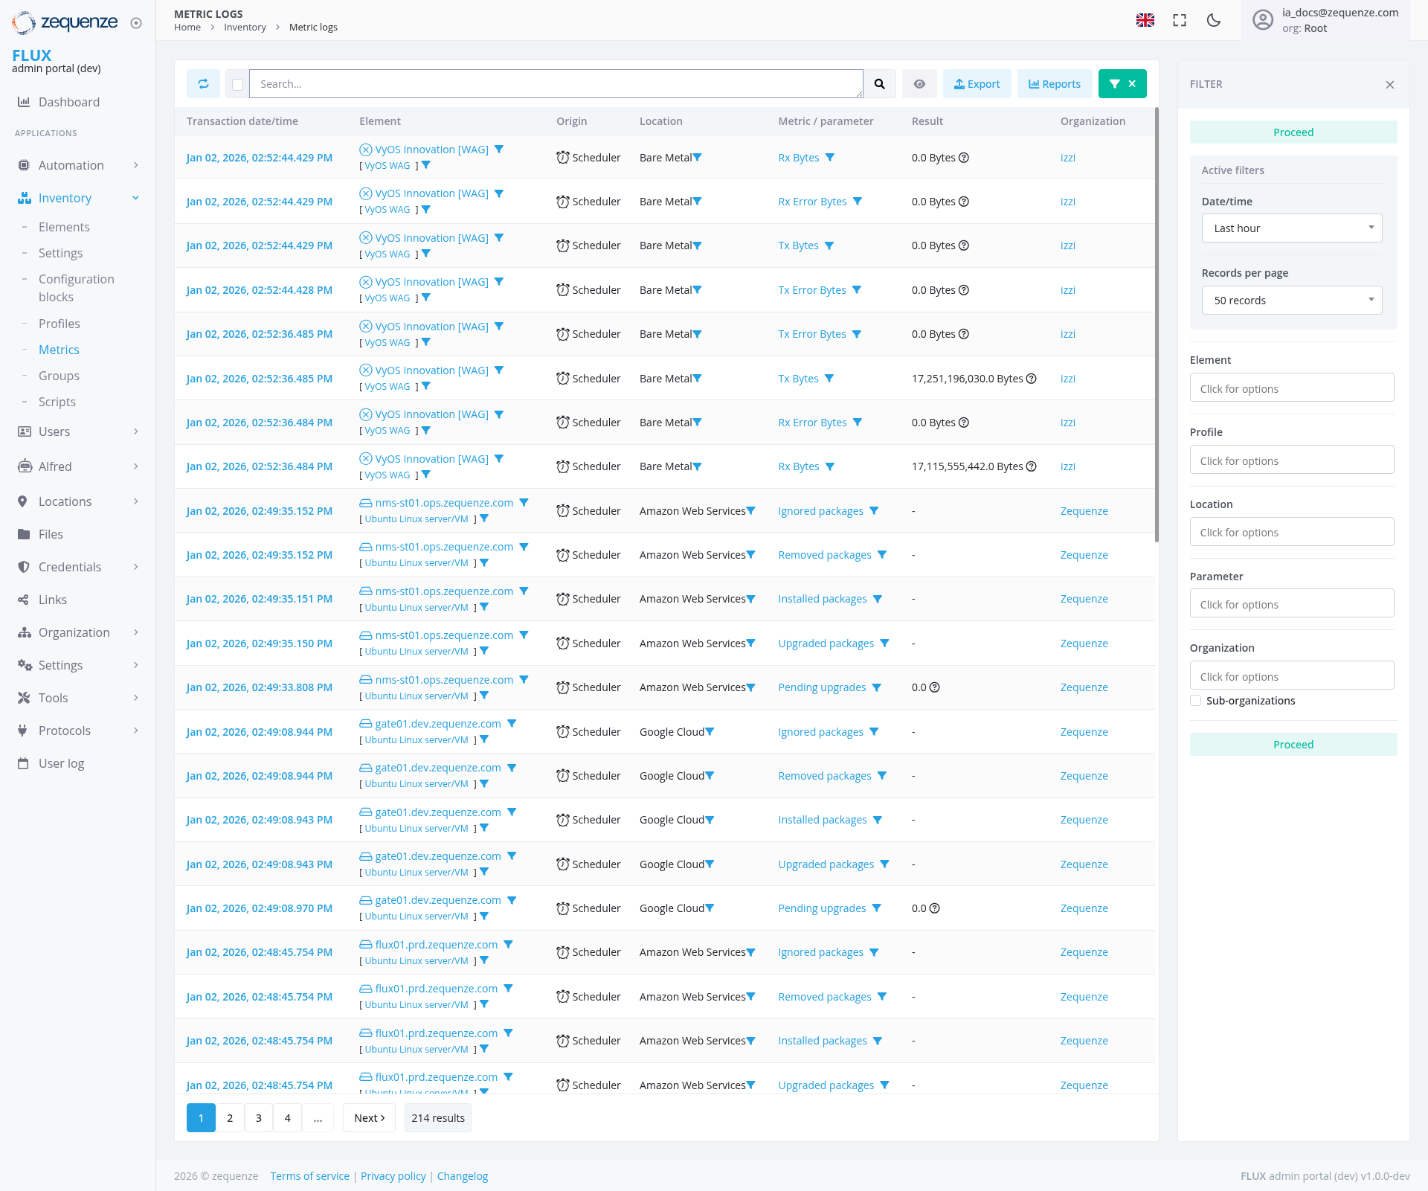Screen dimensions: 1428x1191
Task: Open user account avatar icon
Action: point(1263,20)
